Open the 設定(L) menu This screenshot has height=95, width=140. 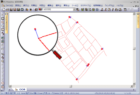pyautogui.click(x=18, y=6)
